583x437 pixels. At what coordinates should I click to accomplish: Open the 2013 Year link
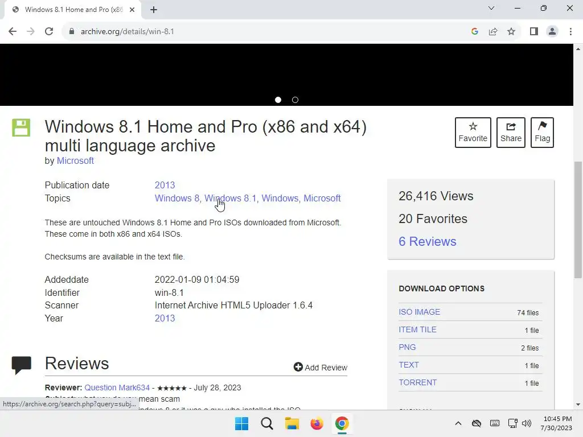tap(165, 319)
